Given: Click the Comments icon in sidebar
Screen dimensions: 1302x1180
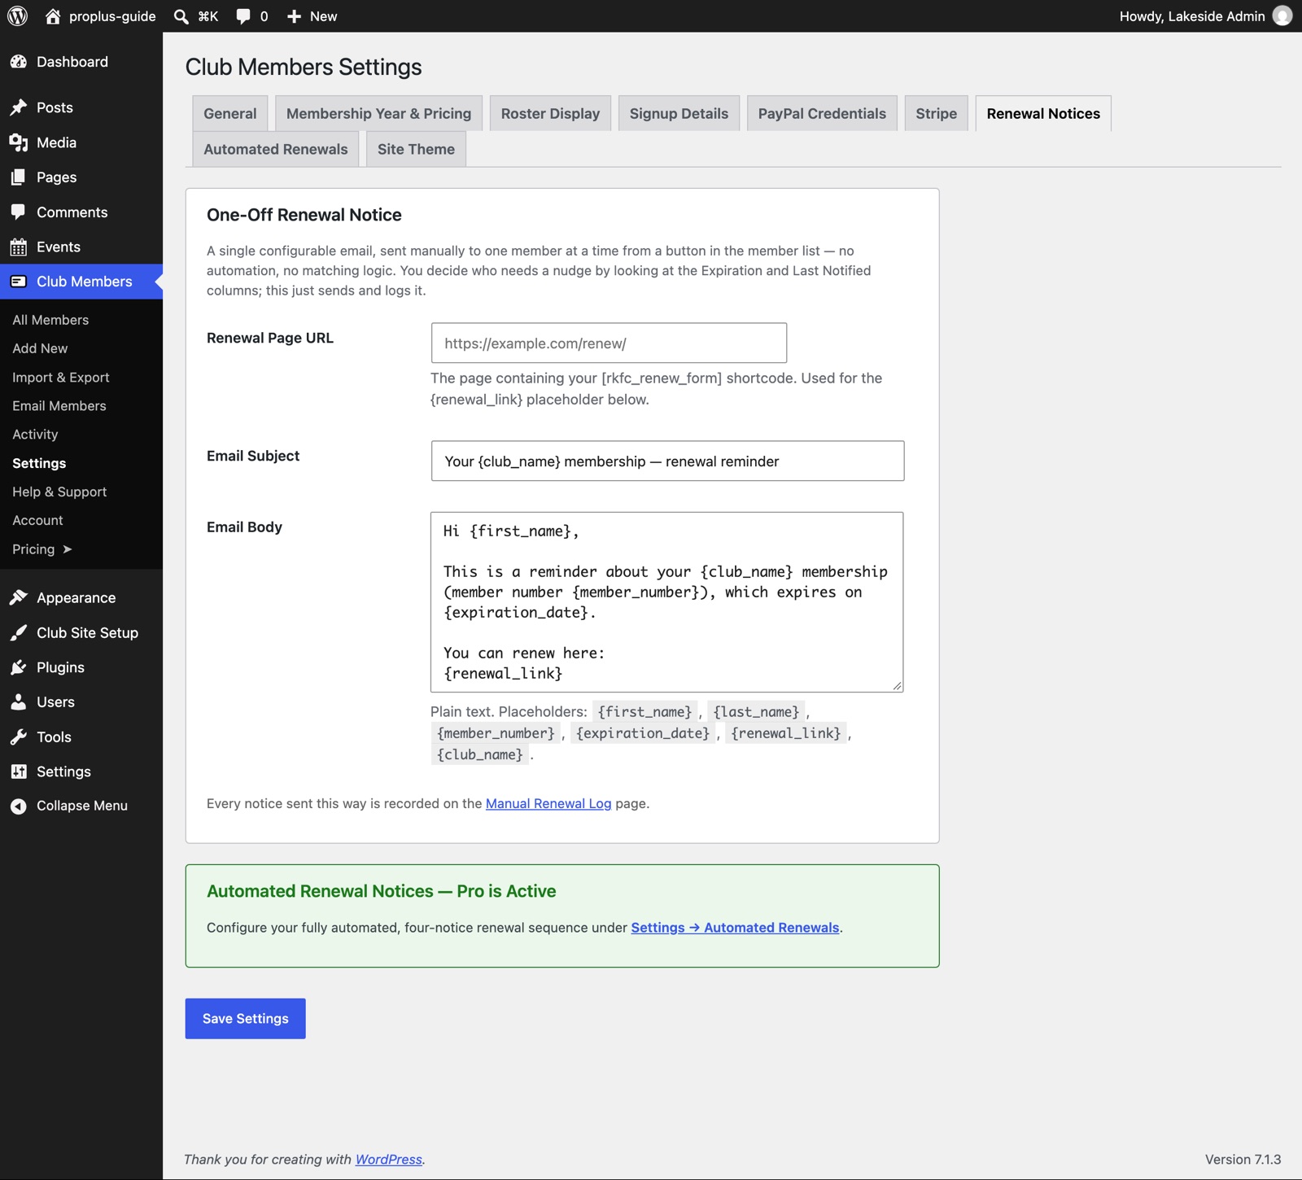Looking at the screenshot, I should 19,212.
